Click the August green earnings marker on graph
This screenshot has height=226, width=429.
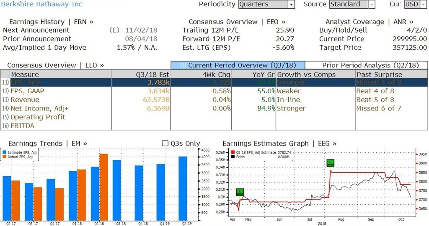pyautogui.click(x=330, y=163)
